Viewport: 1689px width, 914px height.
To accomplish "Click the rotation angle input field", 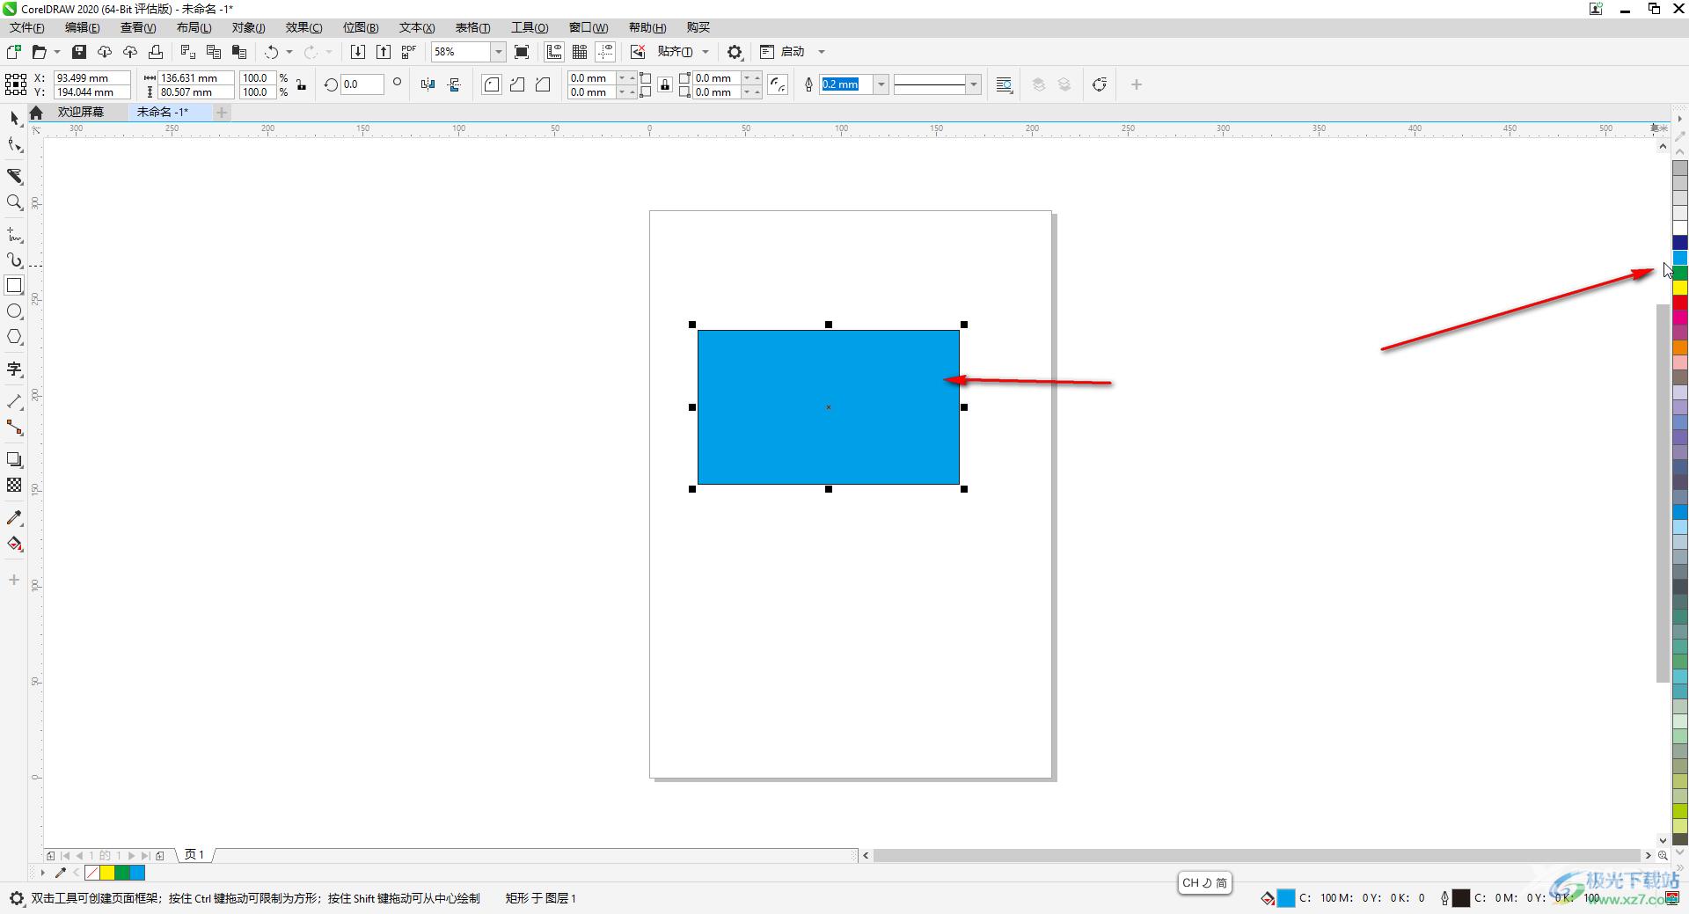I will (362, 84).
